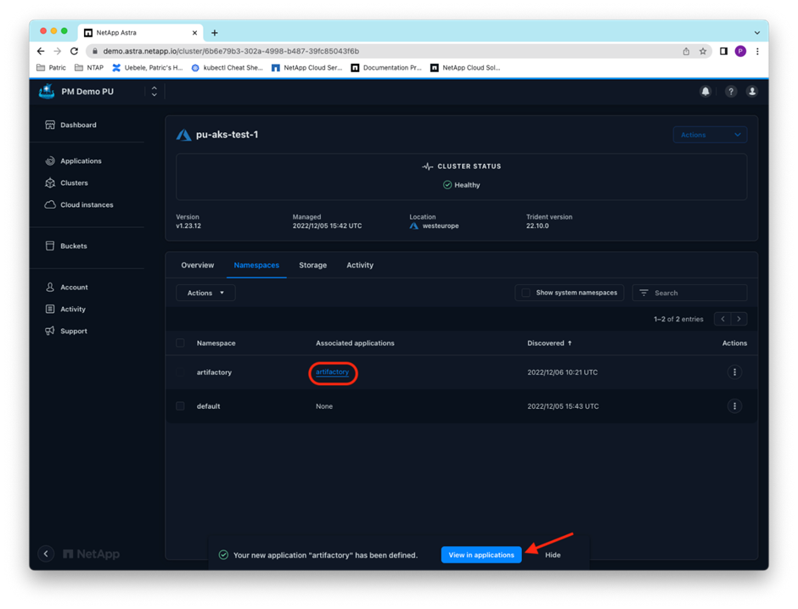The image size is (798, 609).
Task: Sort by the Namespace column header
Action: point(216,344)
